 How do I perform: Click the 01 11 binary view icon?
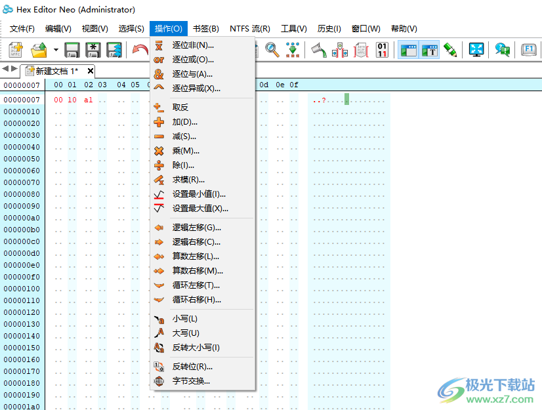(x=382, y=50)
